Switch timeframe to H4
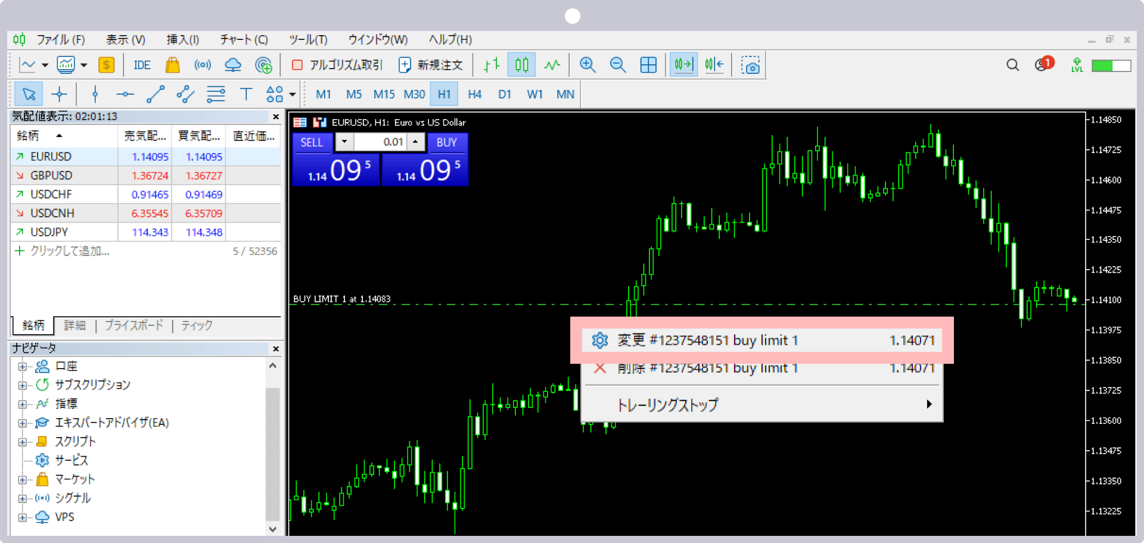Screen dimensions: 1144x543 coord(475,94)
